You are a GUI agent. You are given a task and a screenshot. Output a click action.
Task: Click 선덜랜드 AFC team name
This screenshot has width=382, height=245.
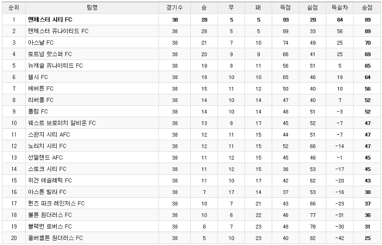click(x=45, y=158)
